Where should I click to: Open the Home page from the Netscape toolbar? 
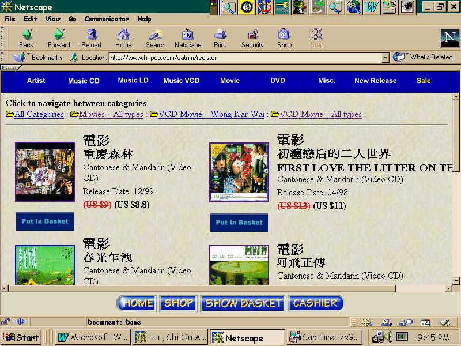(x=123, y=38)
